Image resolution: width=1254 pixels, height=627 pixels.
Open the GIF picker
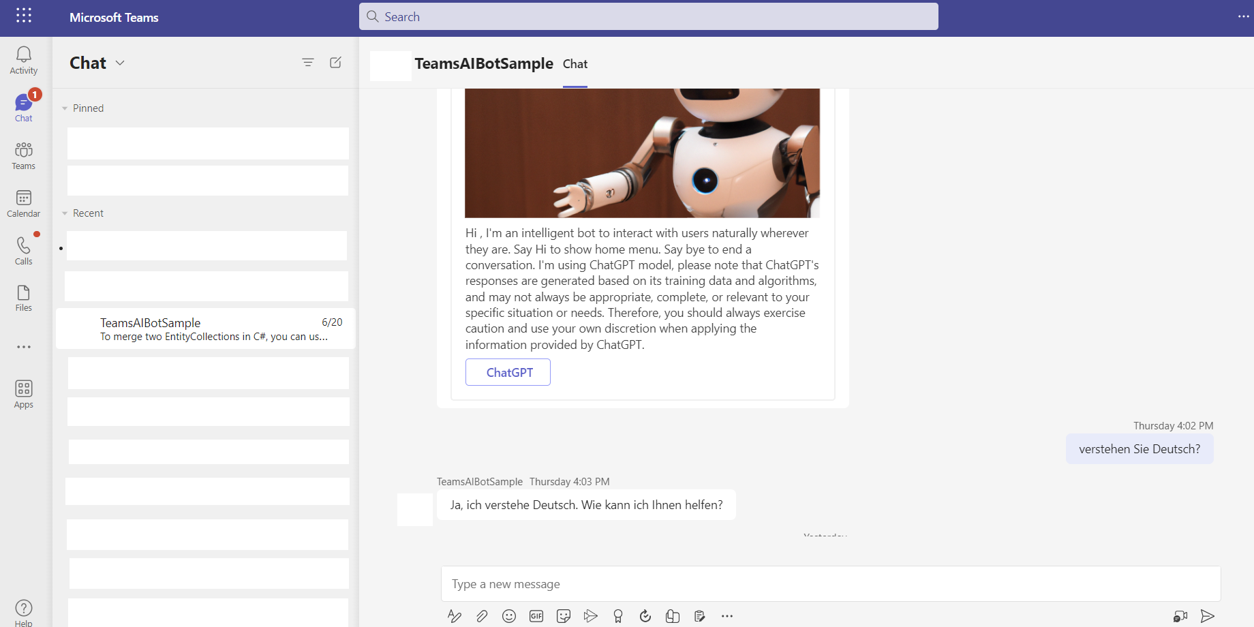click(536, 616)
